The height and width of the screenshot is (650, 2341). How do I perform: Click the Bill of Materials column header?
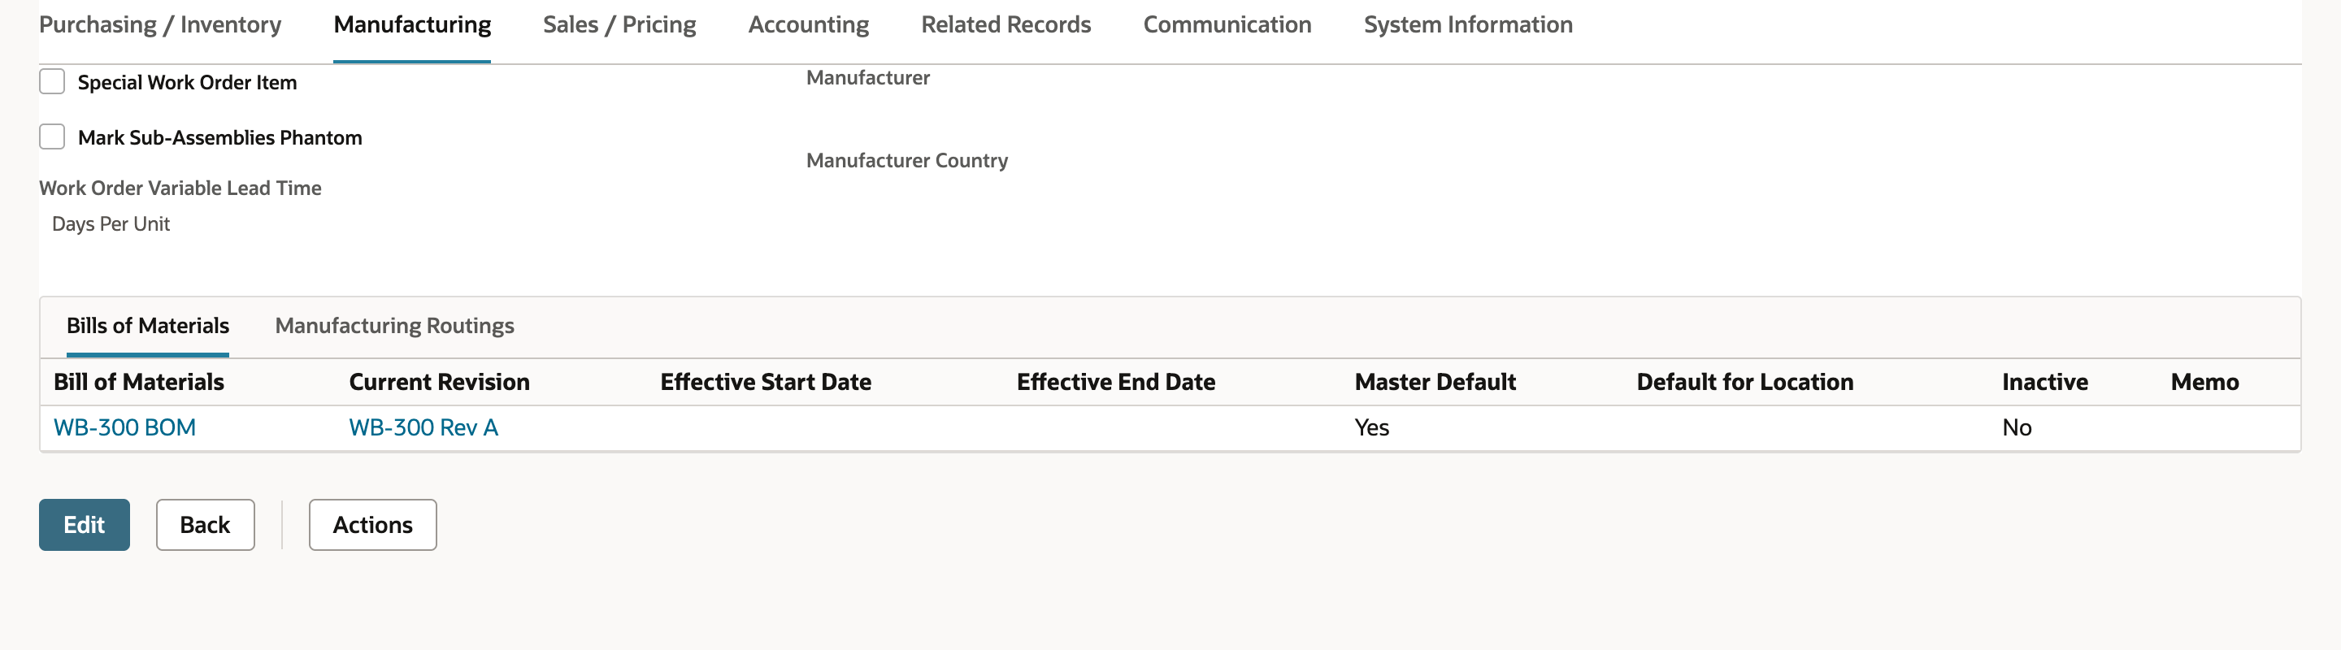point(139,382)
